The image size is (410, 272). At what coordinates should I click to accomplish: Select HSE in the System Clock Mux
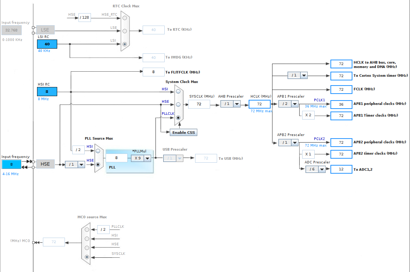(x=178, y=105)
